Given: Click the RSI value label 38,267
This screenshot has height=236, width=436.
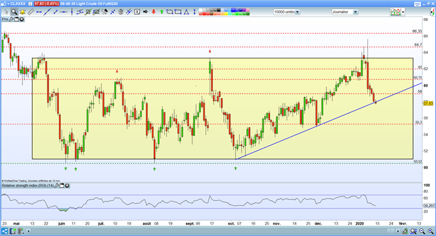Looking at the screenshot, I should click(429, 206).
